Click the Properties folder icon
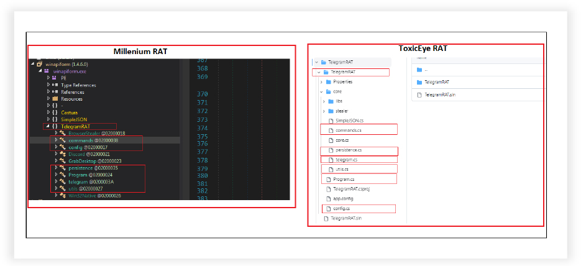This screenshot has width=581, height=266. [x=328, y=82]
